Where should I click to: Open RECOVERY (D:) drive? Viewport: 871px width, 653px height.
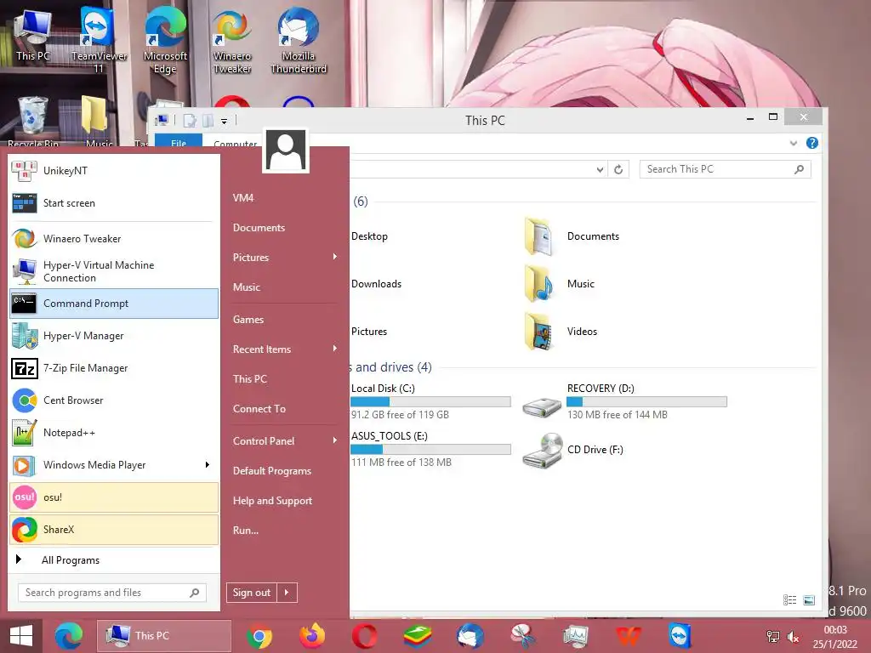(x=625, y=401)
